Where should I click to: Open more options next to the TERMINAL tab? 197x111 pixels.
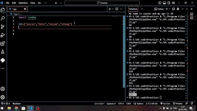click(142, 9)
